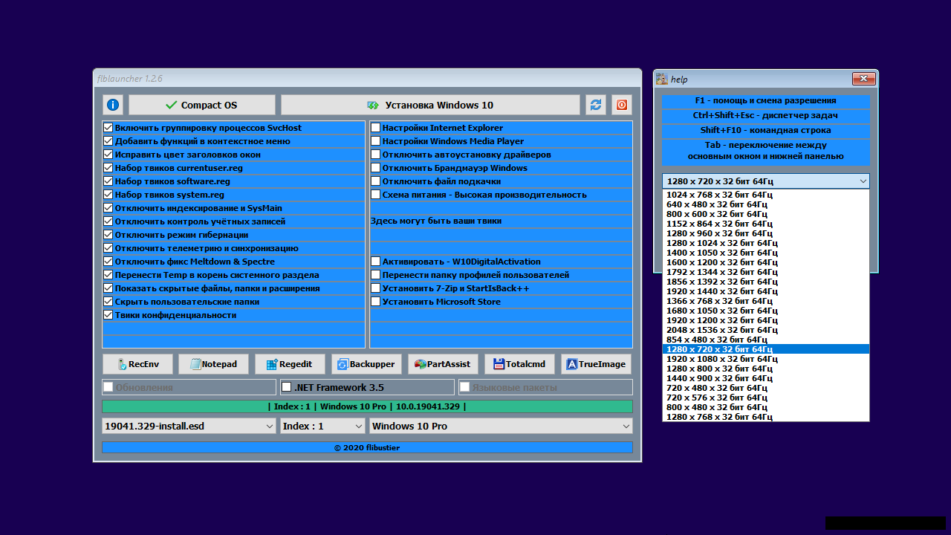Image resolution: width=951 pixels, height=535 pixels.
Task: Select 800 x 600 resolution option
Action: 765,214
